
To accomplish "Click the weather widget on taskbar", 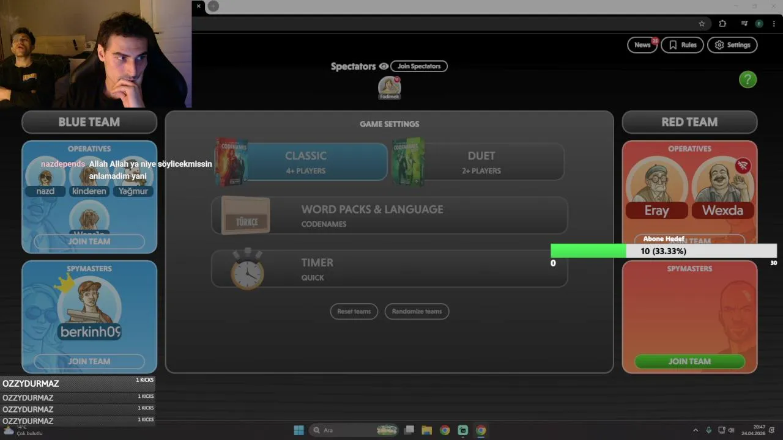I will [x=22, y=430].
